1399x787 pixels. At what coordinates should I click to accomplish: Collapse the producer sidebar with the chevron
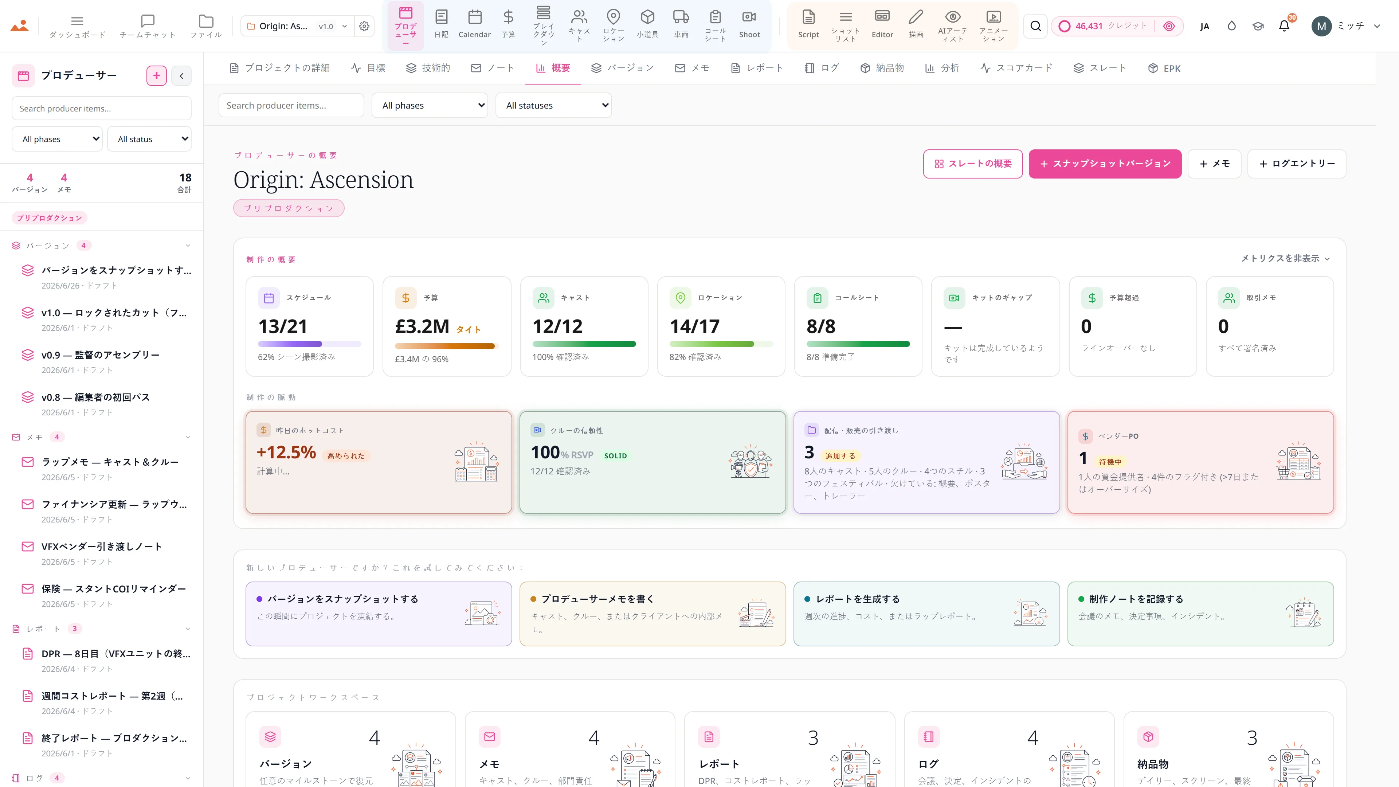(x=181, y=76)
